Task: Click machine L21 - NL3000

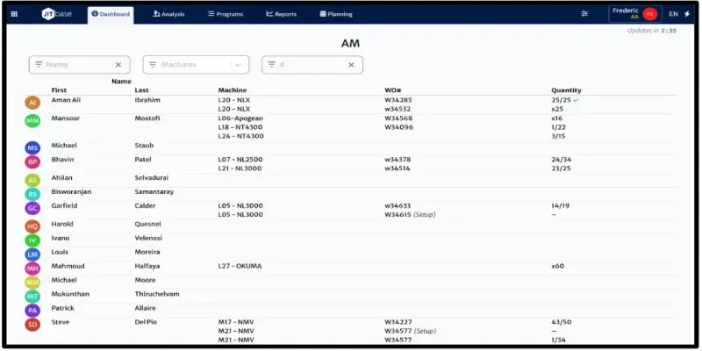Action: tap(240, 168)
